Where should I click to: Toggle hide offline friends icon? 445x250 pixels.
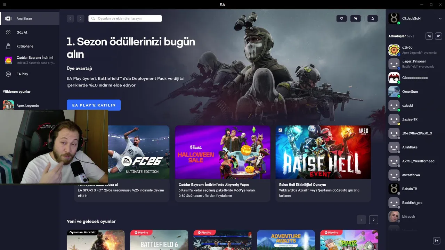pyautogui.click(x=429, y=36)
